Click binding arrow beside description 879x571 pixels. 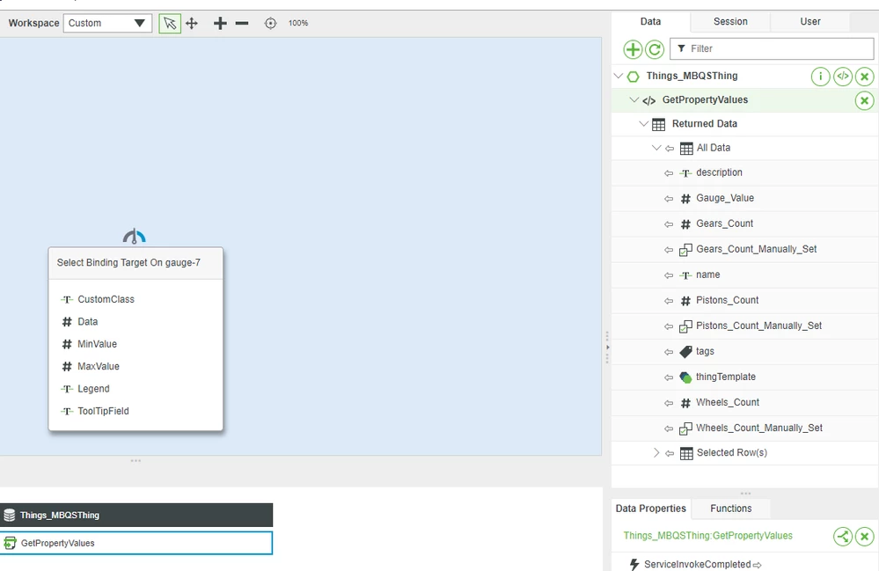tap(668, 173)
